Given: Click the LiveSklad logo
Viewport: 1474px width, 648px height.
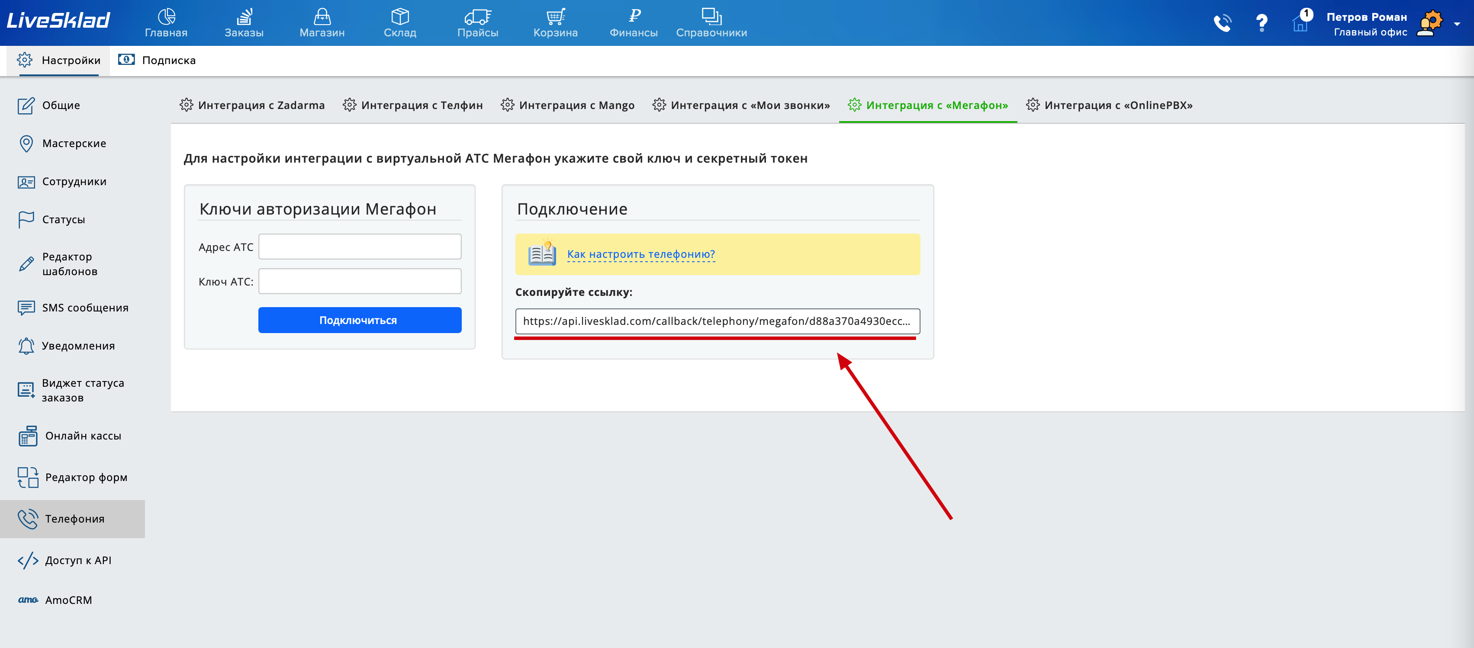Looking at the screenshot, I should coord(58,21).
